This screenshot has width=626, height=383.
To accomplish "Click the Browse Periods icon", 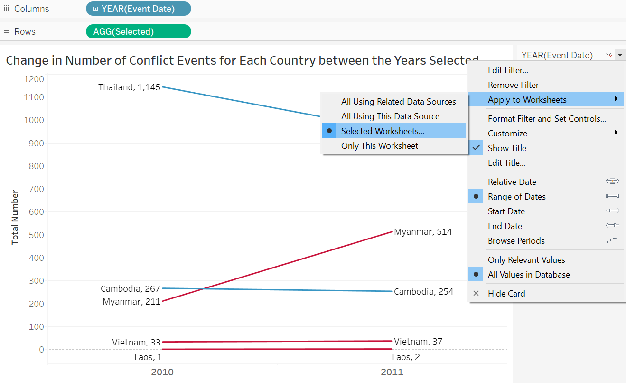I will coord(612,240).
